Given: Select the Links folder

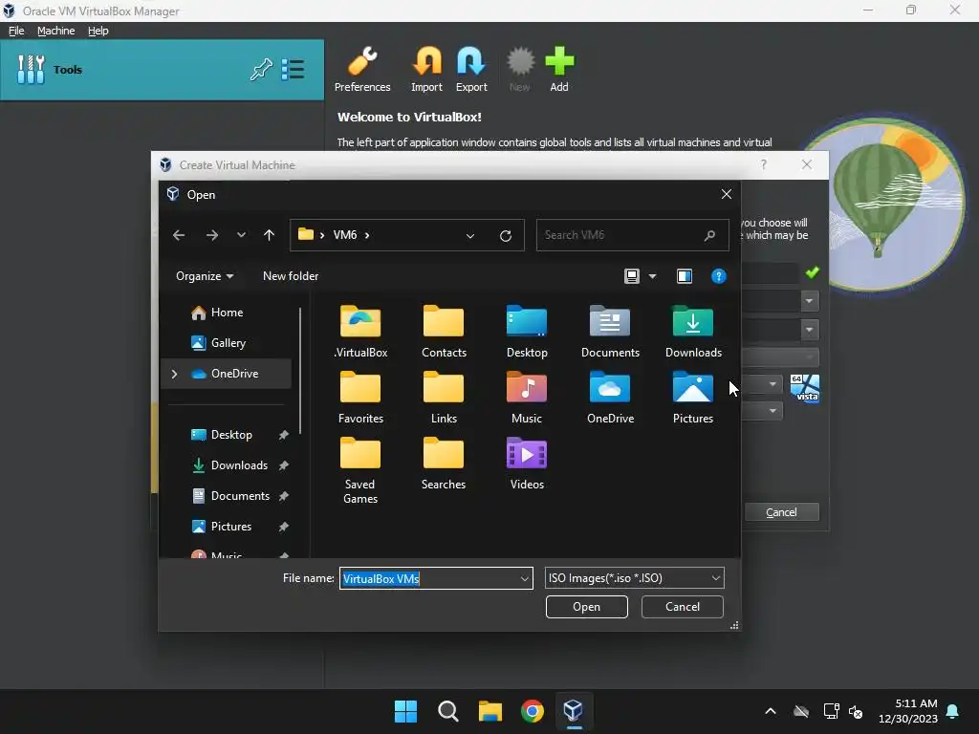Looking at the screenshot, I should point(444,398).
